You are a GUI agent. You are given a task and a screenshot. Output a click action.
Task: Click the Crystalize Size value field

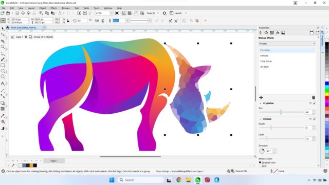pos(308,112)
